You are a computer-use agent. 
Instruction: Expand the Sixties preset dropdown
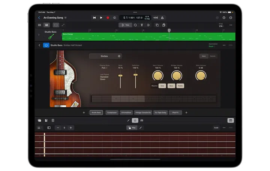105,56
